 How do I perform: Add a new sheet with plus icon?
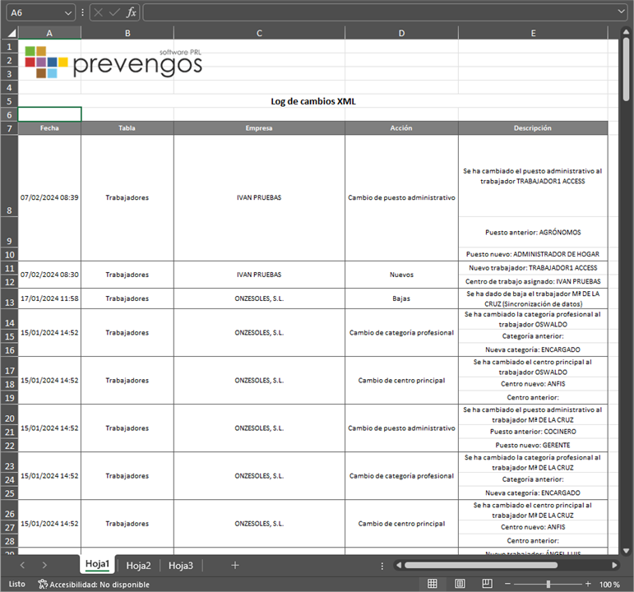click(x=235, y=565)
